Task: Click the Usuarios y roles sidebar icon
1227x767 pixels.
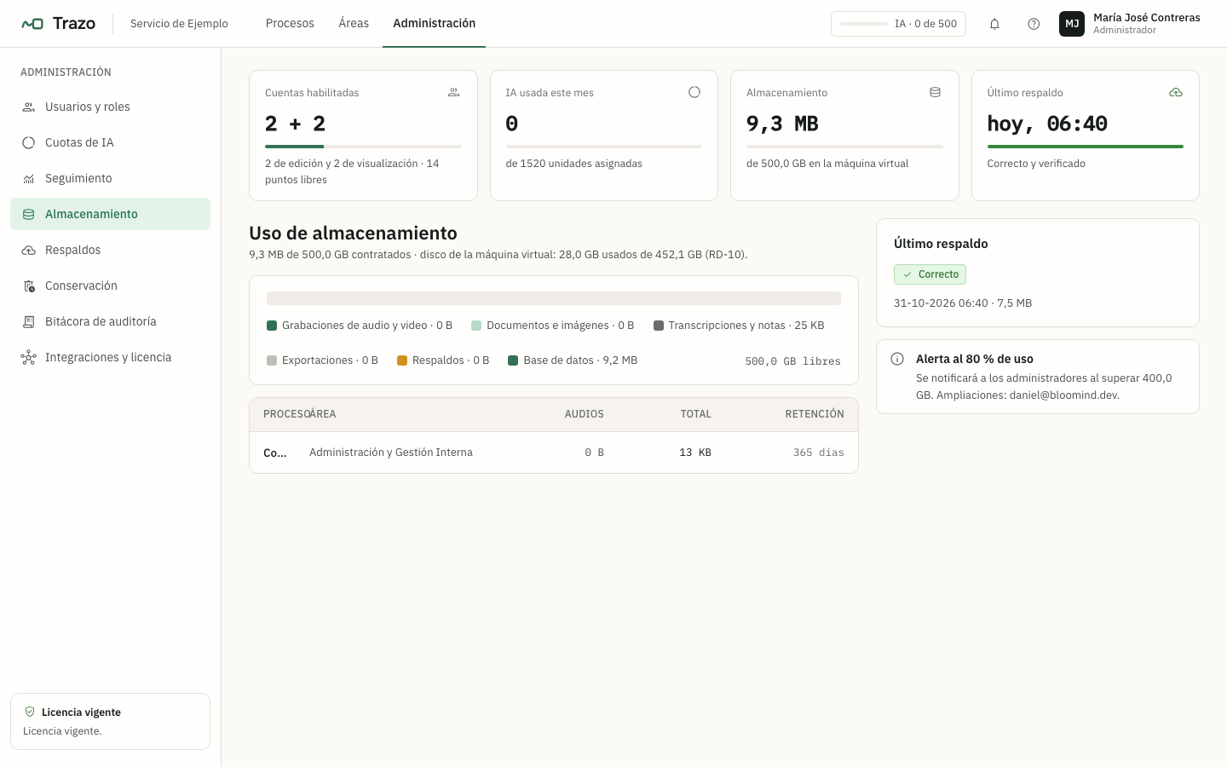Action: (x=29, y=107)
